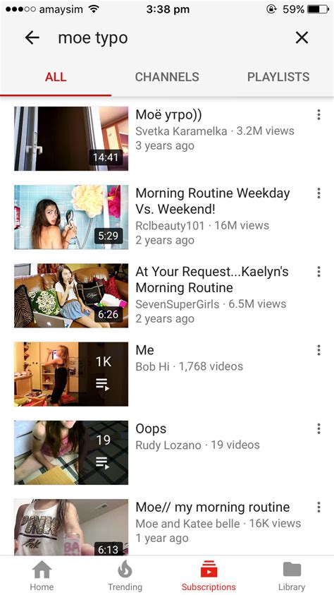Switch to the PLAYLISTS tab
The height and width of the screenshot is (595, 334).
(x=278, y=77)
